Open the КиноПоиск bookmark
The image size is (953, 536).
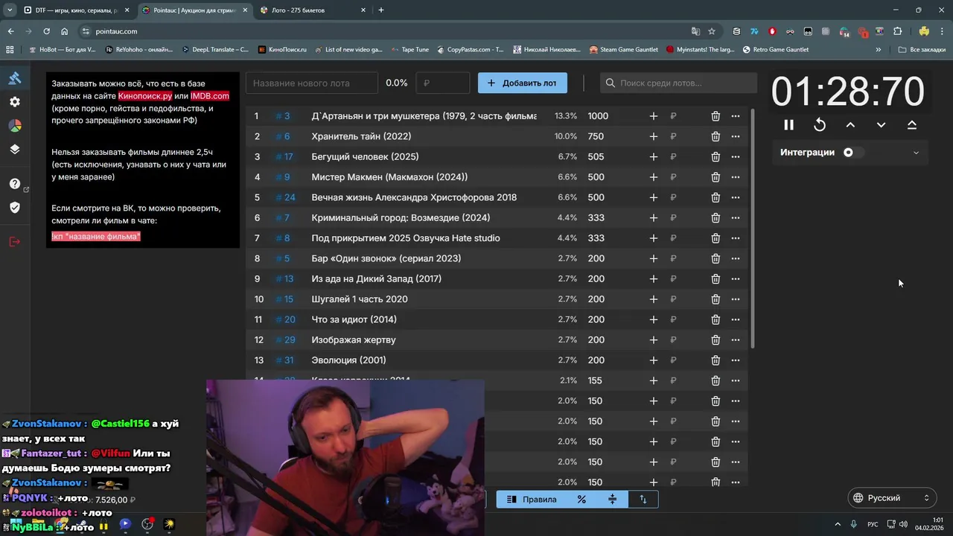tap(283, 50)
